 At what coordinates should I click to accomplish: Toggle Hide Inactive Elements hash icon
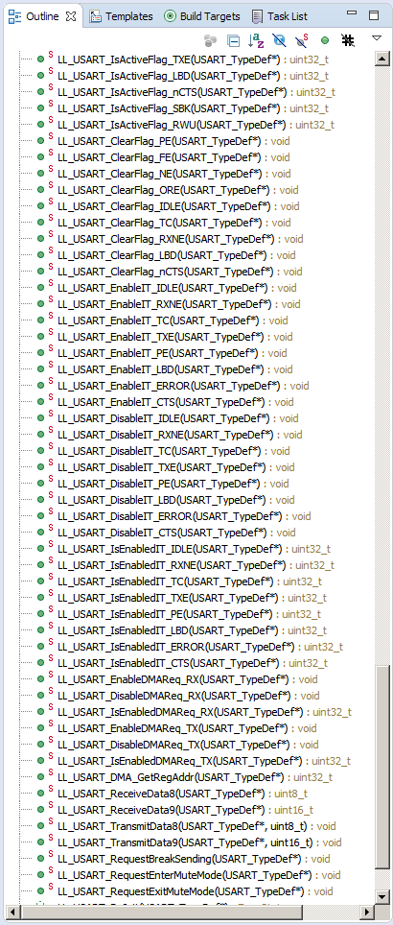[348, 40]
